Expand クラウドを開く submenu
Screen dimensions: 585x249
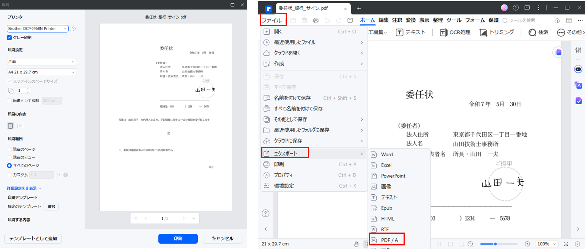point(314,53)
